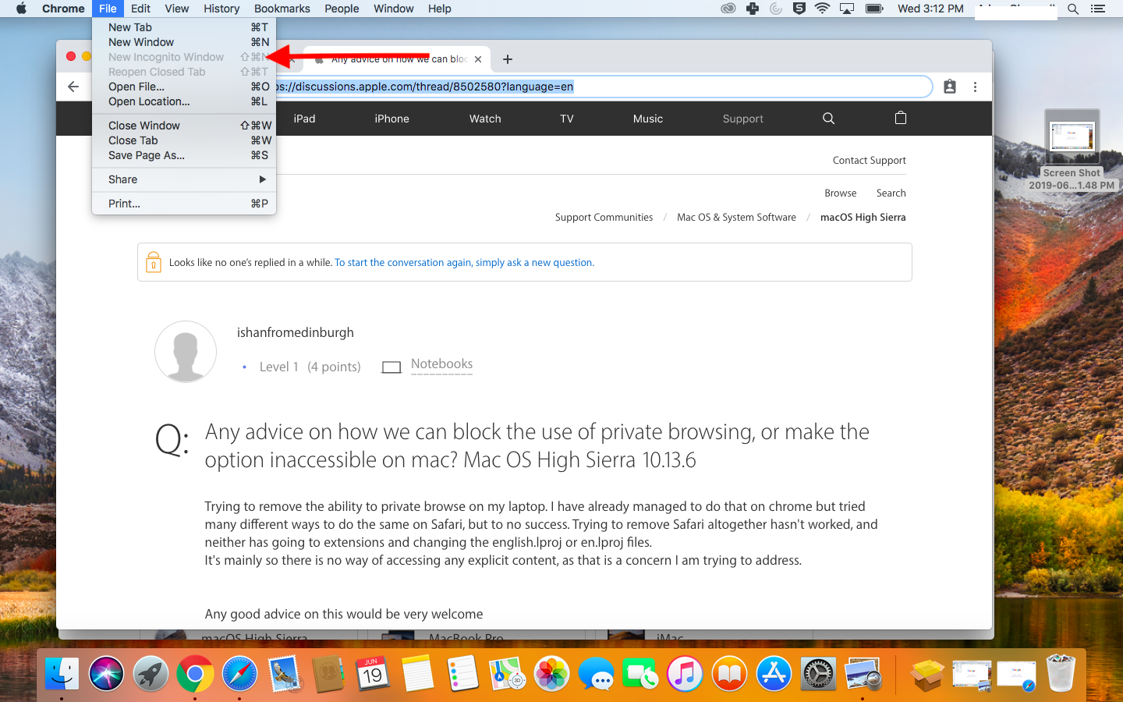Choose Save Page As... option
Viewport: 1123px width, 702px height.
[x=184, y=155]
